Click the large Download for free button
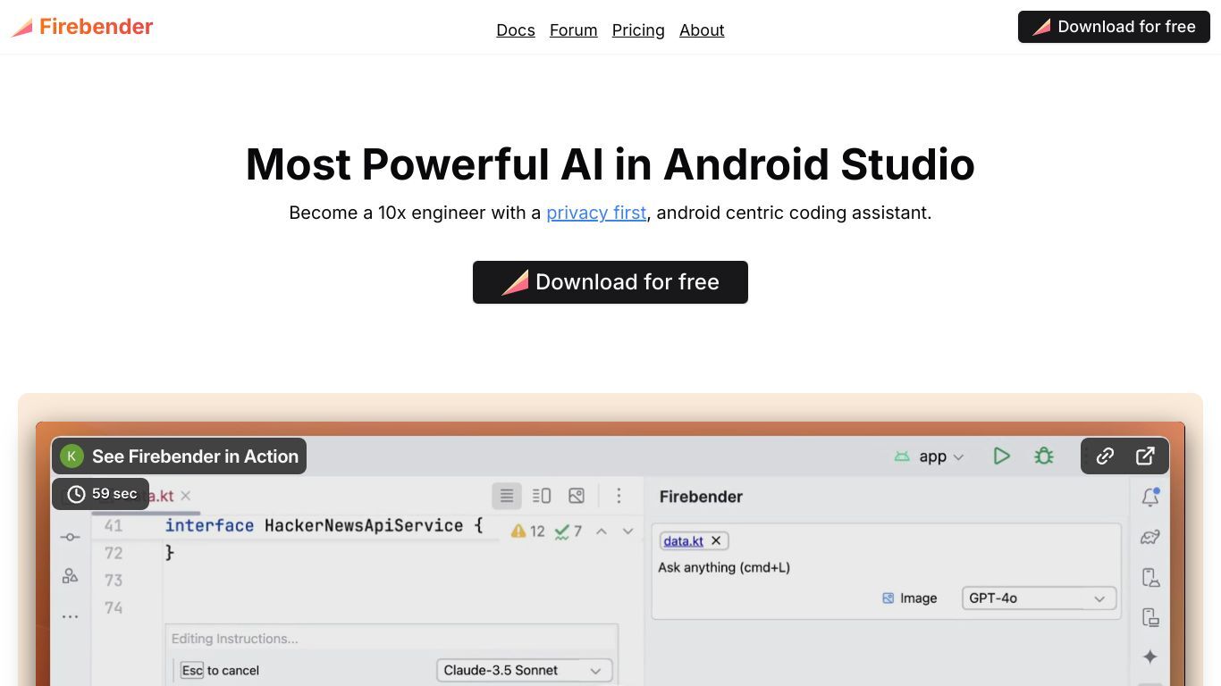Viewport: 1221px width, 686px height. pyautogui.click(x=610, y=282)
